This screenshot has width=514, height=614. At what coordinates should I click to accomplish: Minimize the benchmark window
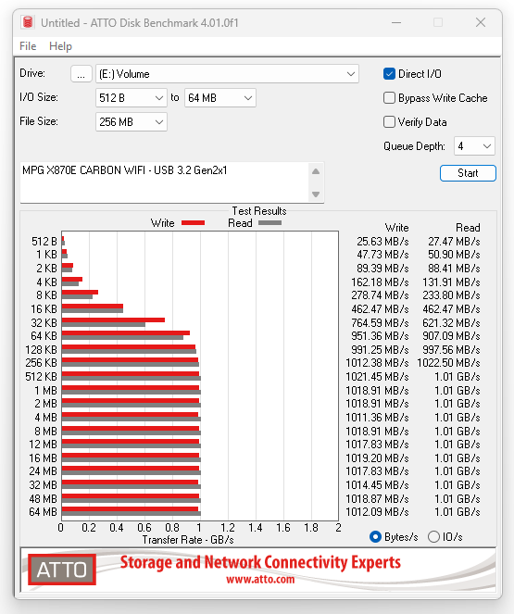396,22
